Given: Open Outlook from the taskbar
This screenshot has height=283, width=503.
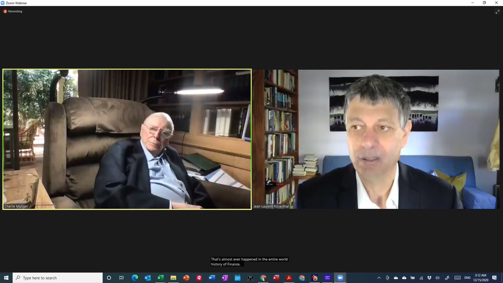Looking at the screenshot, I should 148,278.
